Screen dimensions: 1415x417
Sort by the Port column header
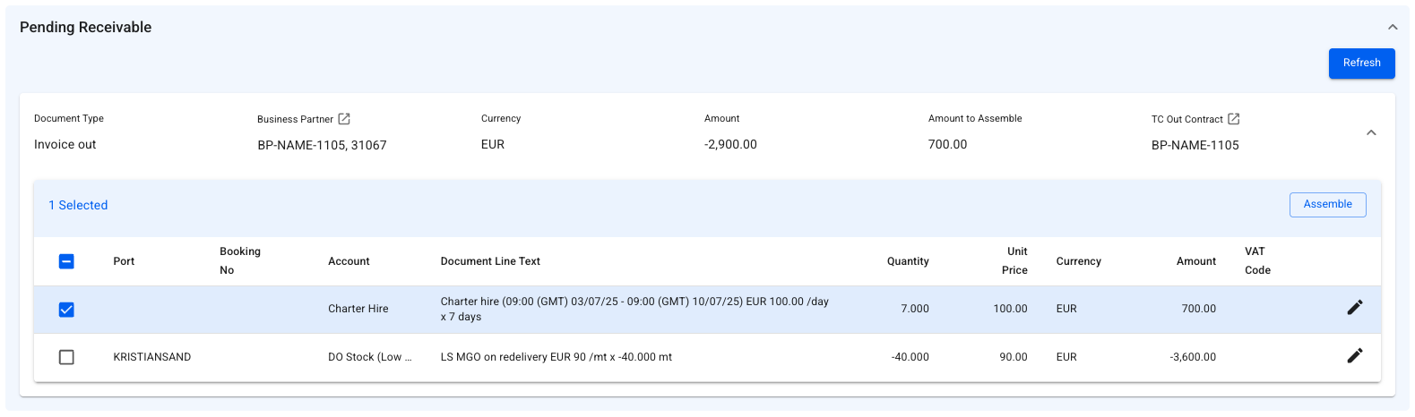click(x=124, y=261)
